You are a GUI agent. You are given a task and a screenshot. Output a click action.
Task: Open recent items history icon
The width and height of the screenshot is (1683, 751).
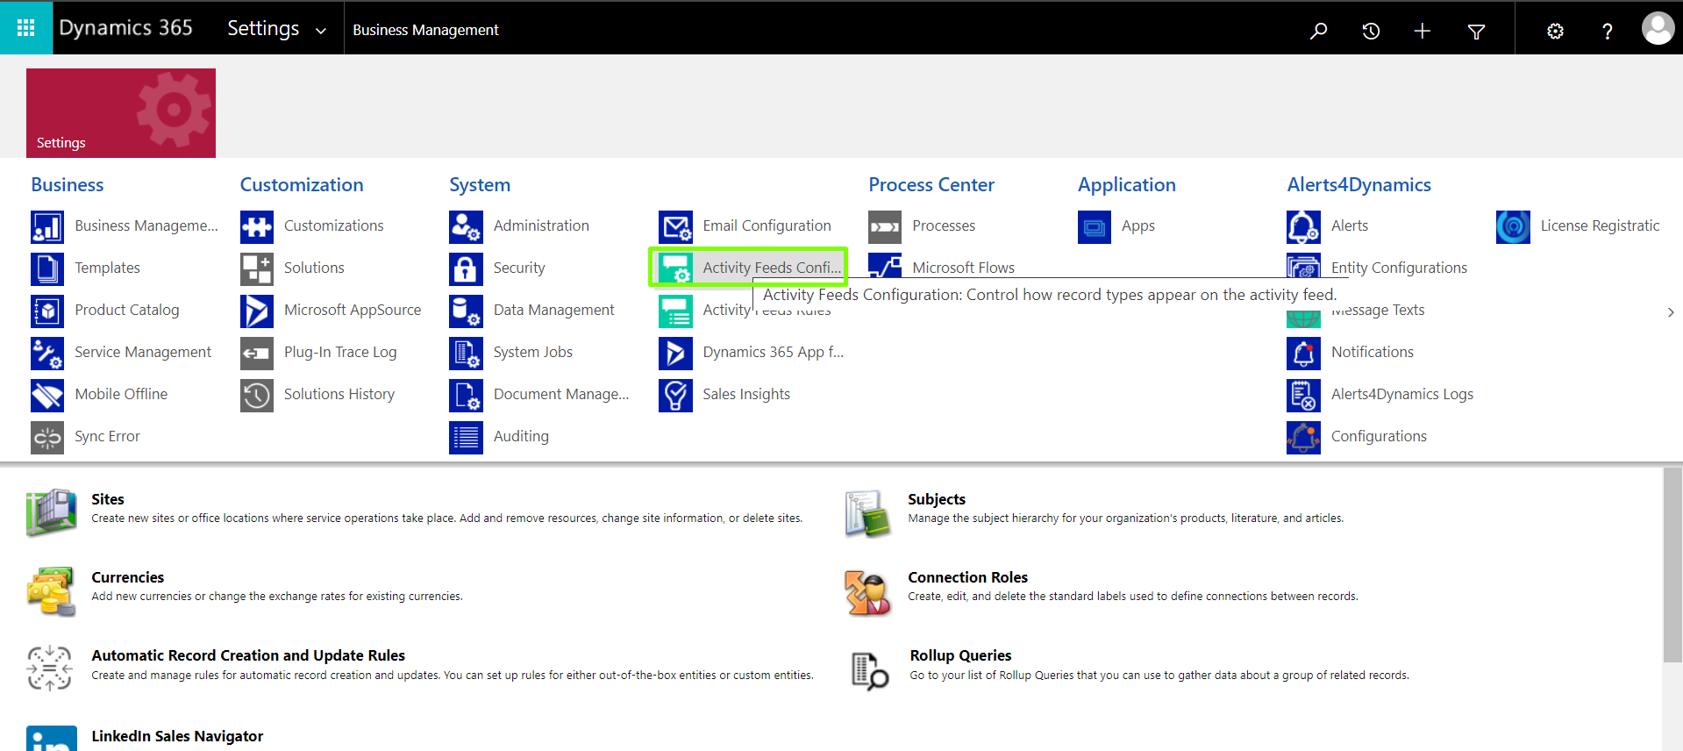pos(1371,31)
